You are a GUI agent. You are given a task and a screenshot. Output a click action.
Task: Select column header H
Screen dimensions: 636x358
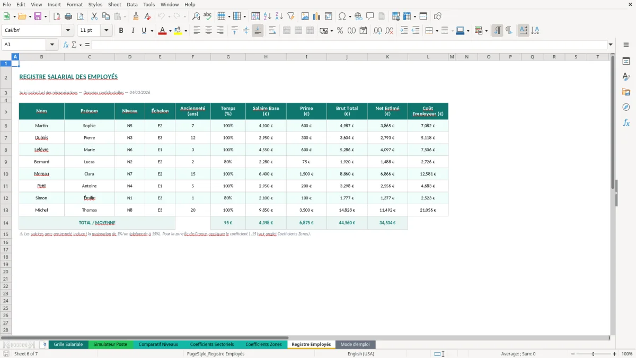[266, 57]
